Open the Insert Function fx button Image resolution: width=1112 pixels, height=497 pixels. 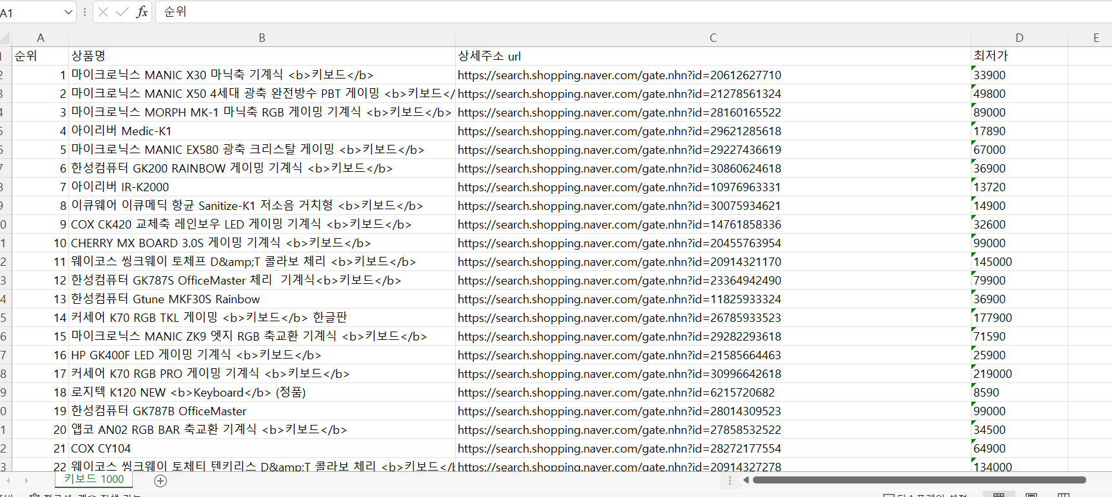pos(142,12)
